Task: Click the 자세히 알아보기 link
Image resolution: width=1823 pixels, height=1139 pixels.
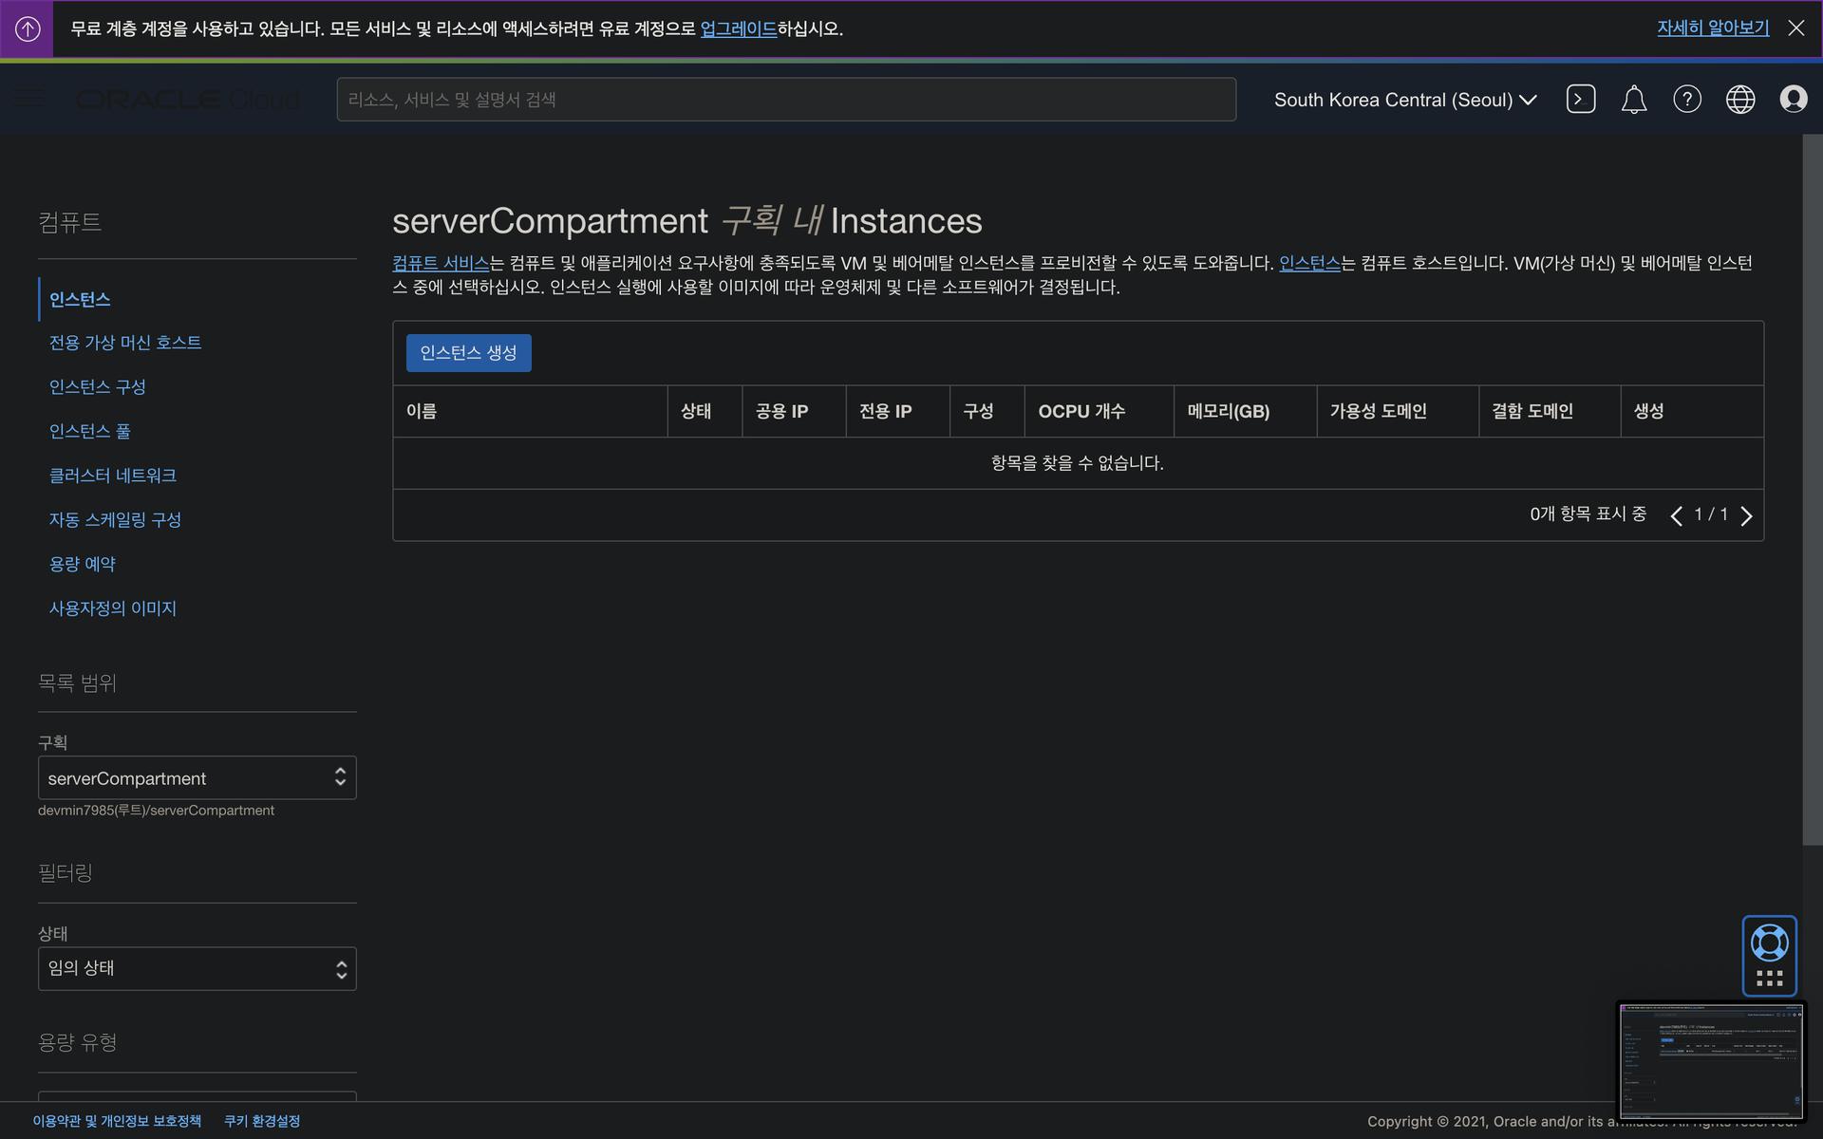Action: (x=1712, y=28)
